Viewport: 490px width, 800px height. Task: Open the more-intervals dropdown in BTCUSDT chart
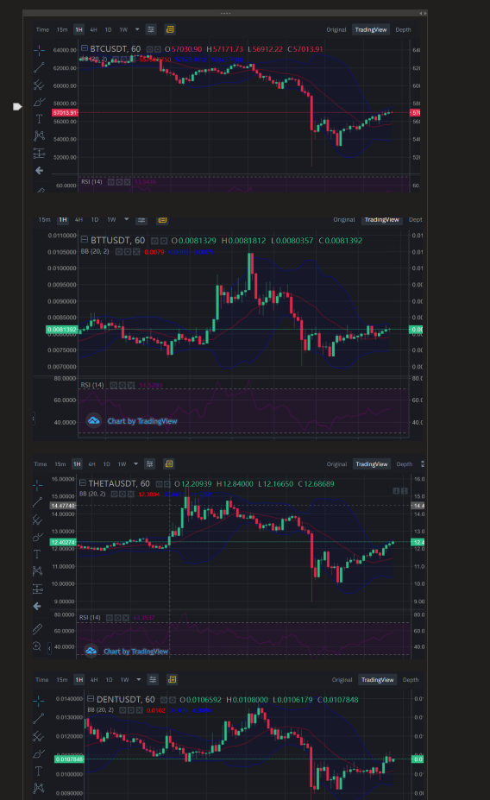point(137,29)
